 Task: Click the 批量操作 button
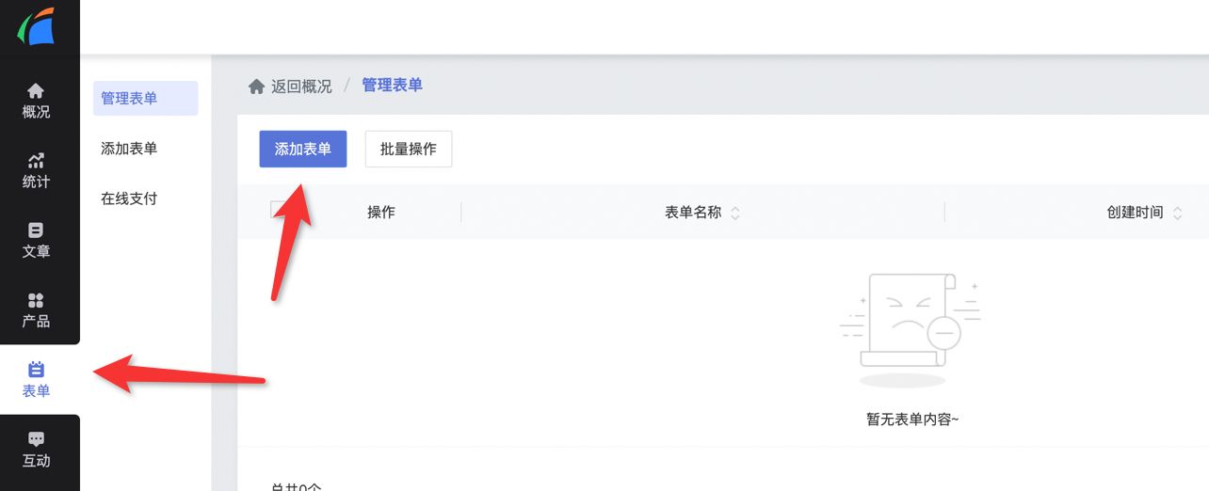click(x=408, y=149)
